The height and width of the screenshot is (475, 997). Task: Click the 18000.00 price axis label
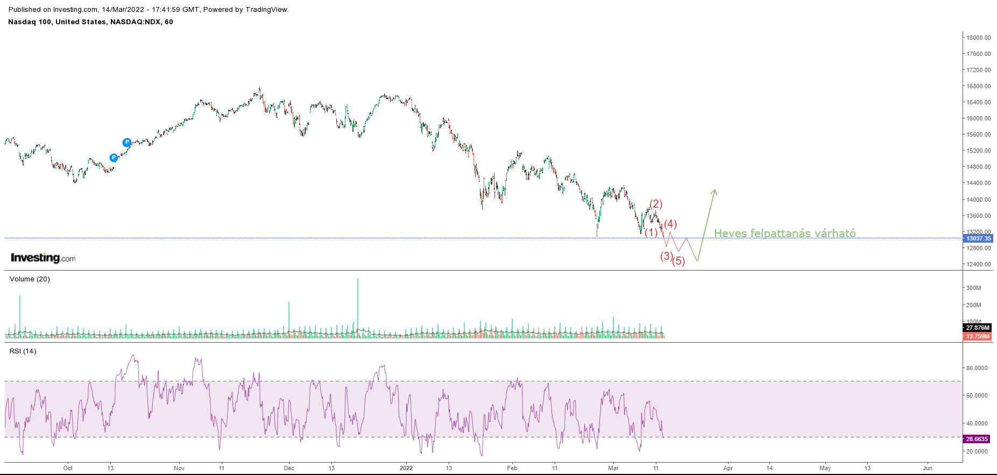tap(978, 38)
